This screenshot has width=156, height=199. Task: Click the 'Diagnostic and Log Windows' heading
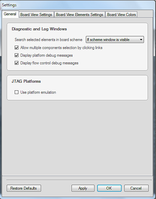click(39, 29)
